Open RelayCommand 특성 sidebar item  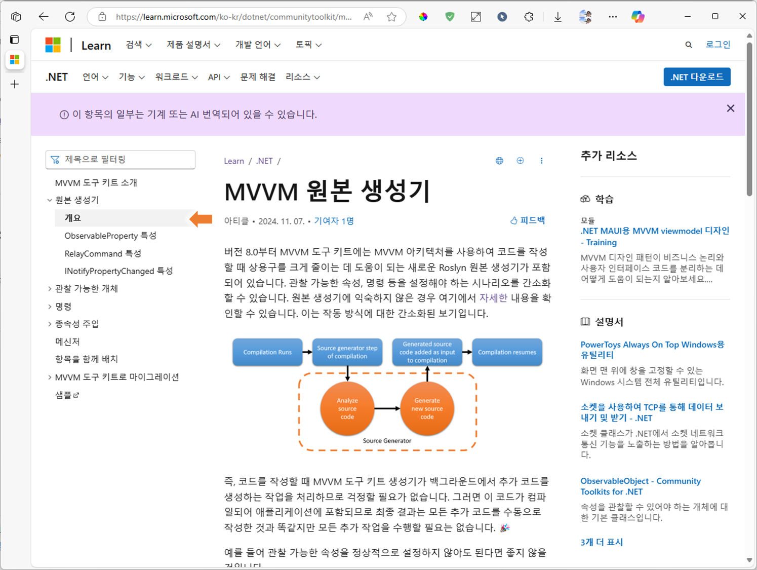pyautogui.click(x=103, y=253)
